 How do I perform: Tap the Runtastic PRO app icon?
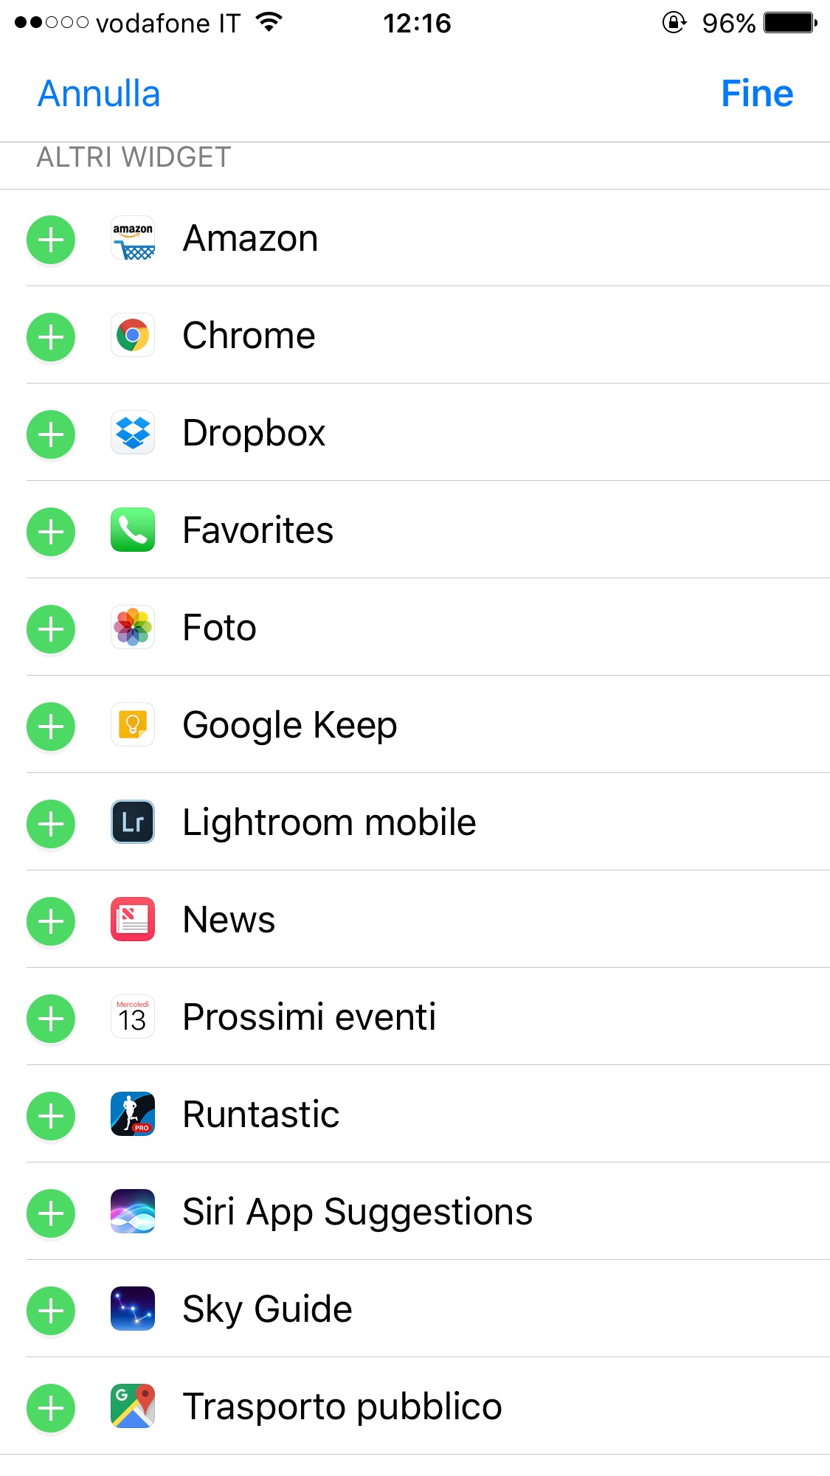click(133, 1115)
